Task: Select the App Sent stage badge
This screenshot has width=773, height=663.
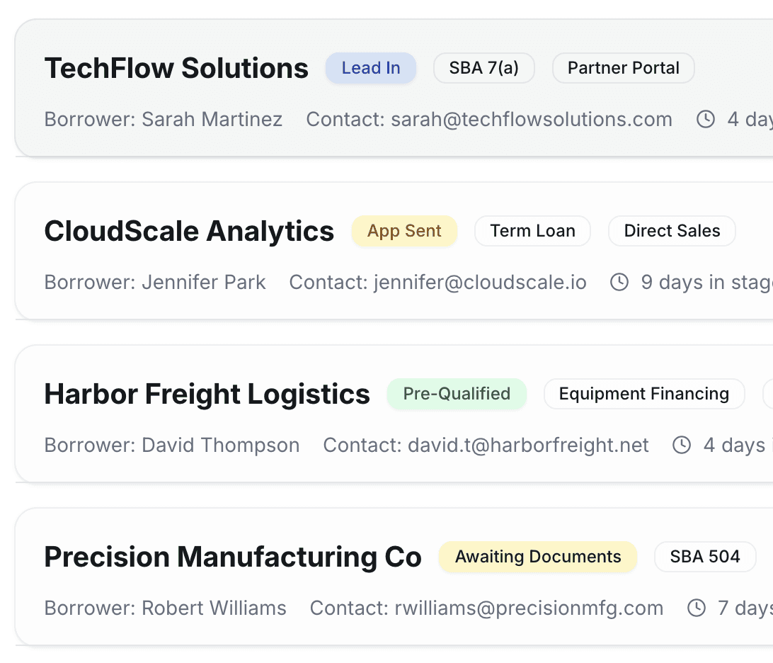Action: pos(404,231)
